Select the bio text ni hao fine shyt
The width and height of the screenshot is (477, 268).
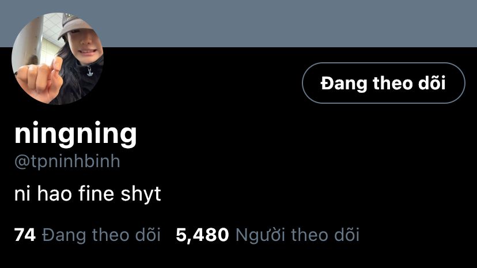[x=88, y=194]
